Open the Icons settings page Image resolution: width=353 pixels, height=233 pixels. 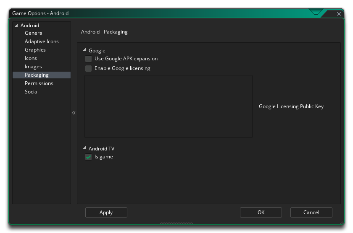(31, 58)
